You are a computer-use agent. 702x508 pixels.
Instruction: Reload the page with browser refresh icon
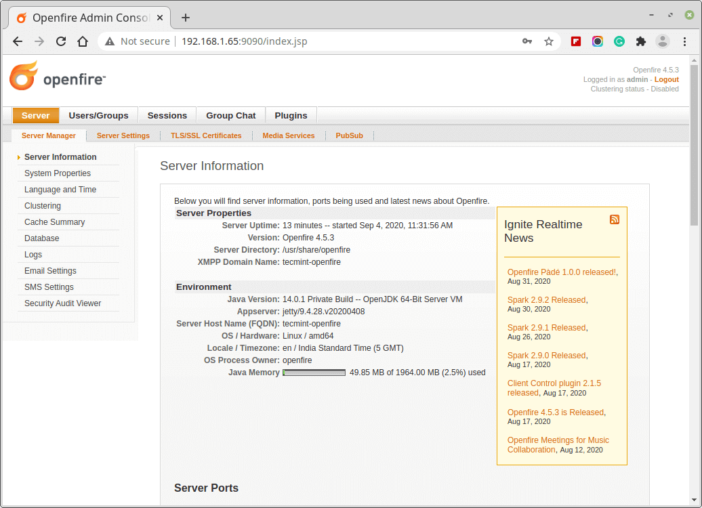(x=61, y=41)
